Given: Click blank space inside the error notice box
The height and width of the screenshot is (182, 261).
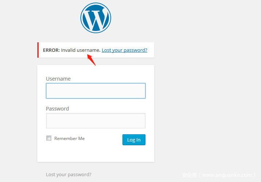Looking at the screenshot, I should point(151,54).
